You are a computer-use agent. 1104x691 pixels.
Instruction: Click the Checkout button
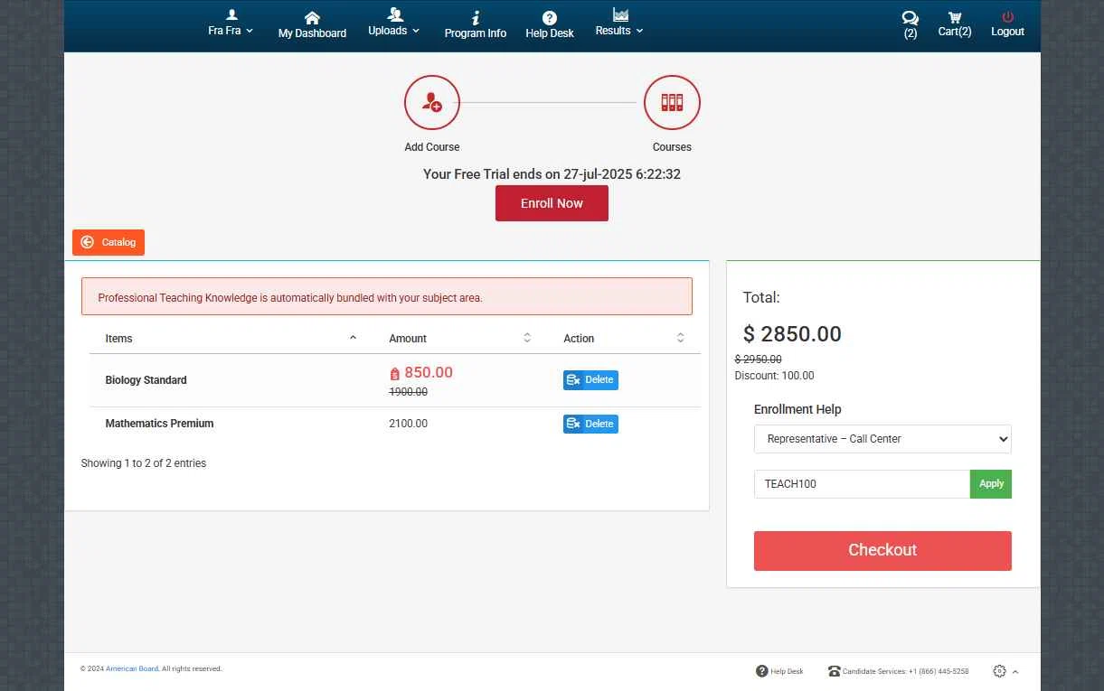tap(882, 550)
